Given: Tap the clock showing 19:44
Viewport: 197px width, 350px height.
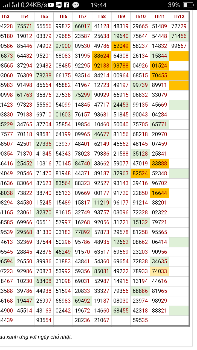Looking at the screenshot, I should tap(98, 5).
